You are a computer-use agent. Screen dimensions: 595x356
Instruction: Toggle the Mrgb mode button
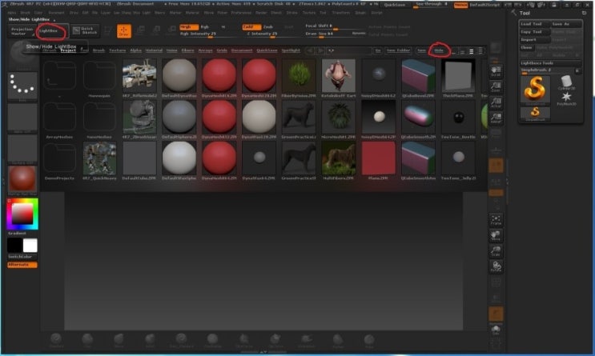pos(189,27)
